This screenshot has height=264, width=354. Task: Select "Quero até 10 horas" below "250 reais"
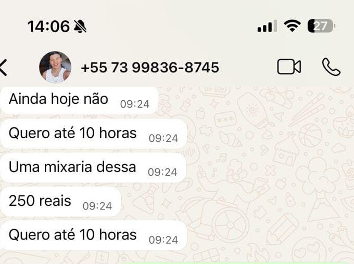pos(94,235)
